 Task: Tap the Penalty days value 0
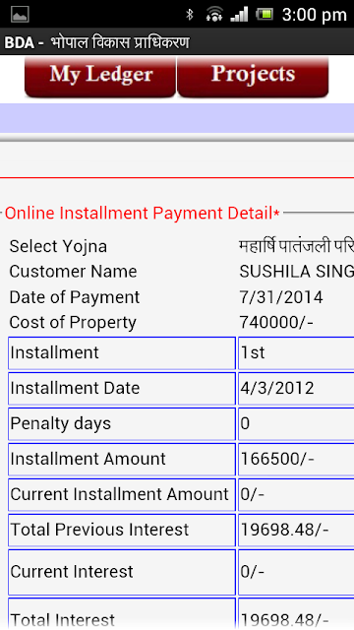pyautogui.click(x=296, y=424)
